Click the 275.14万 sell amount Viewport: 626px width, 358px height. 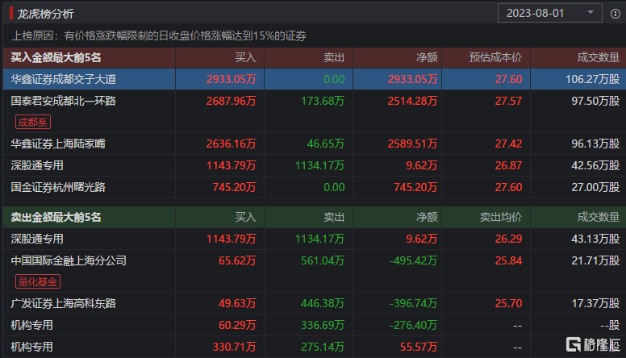pyautogui.click(x=323, y=347)
